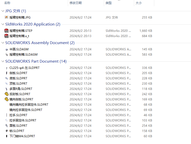Click the part icon of CL225-φ4-左.SLDPRT
Viewport: 191px width, 144px height.
(x=7, y=68)
